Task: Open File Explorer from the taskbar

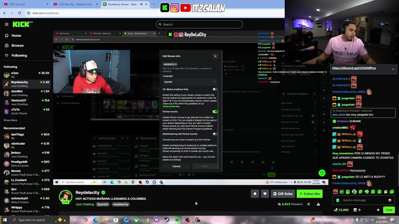Action: (106, 220)
